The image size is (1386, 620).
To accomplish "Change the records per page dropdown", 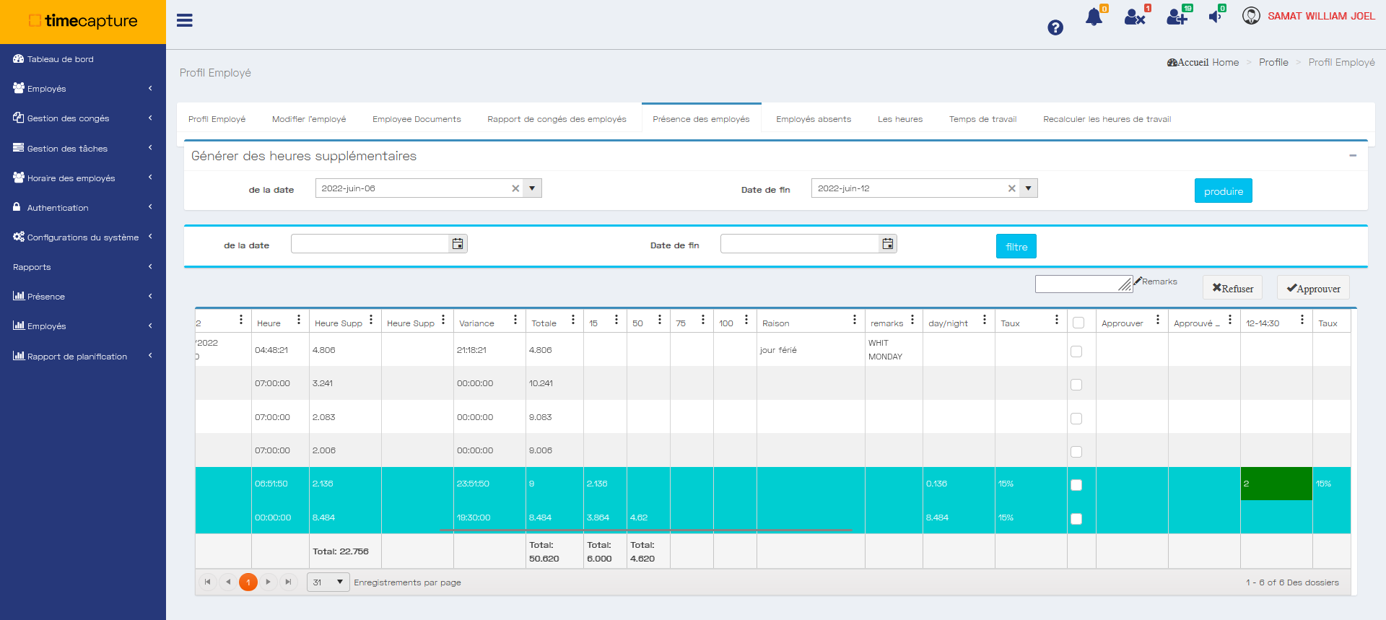I will tap(328, 582).
